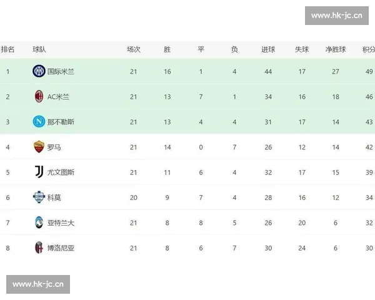
Task: Open the Juventus logo icon
Action: [x=39, y=172]
